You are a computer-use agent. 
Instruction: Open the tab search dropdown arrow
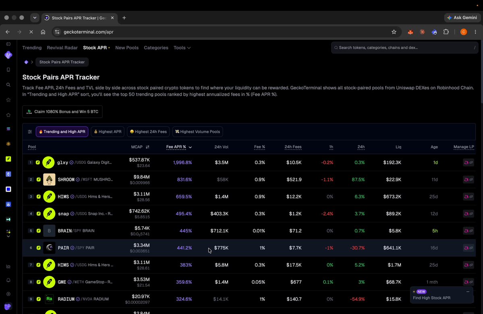click(x=35, y=18)
